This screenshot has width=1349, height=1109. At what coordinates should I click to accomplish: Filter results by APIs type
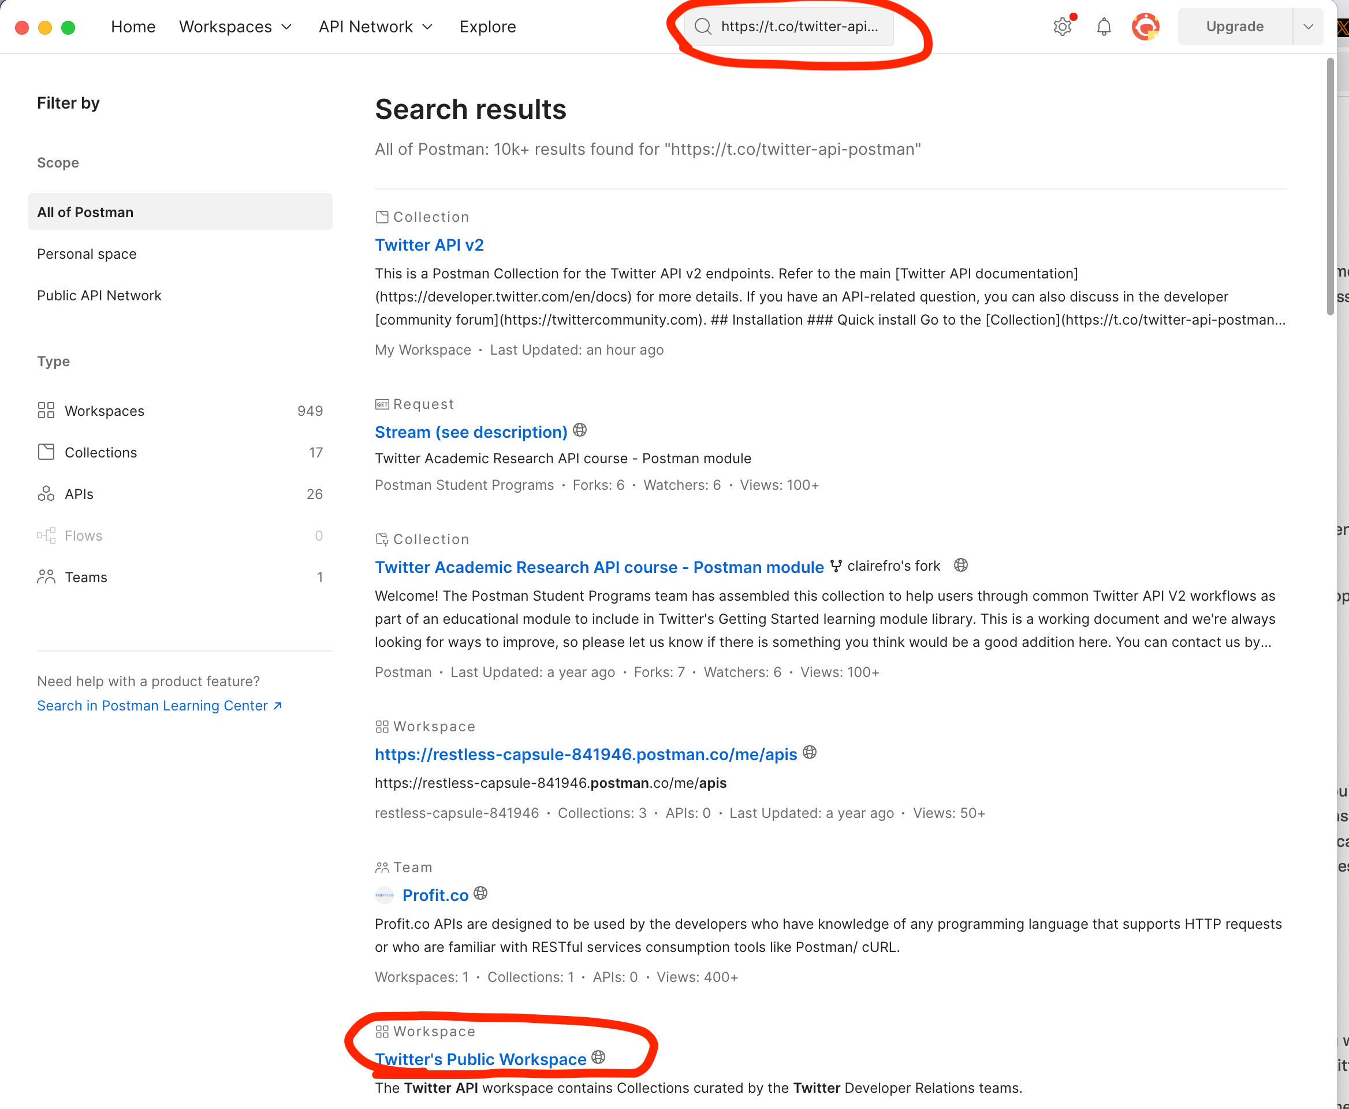(180, 493)
